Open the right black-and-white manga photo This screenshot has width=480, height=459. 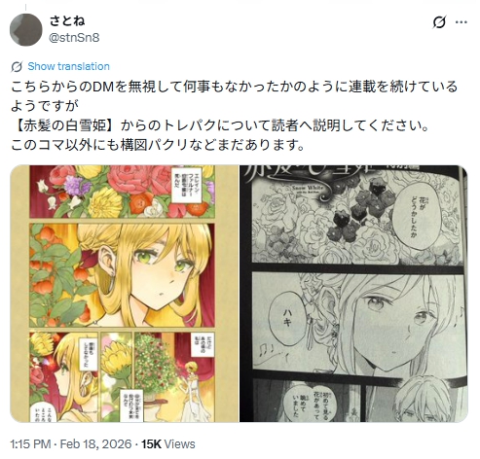point(353,294)
